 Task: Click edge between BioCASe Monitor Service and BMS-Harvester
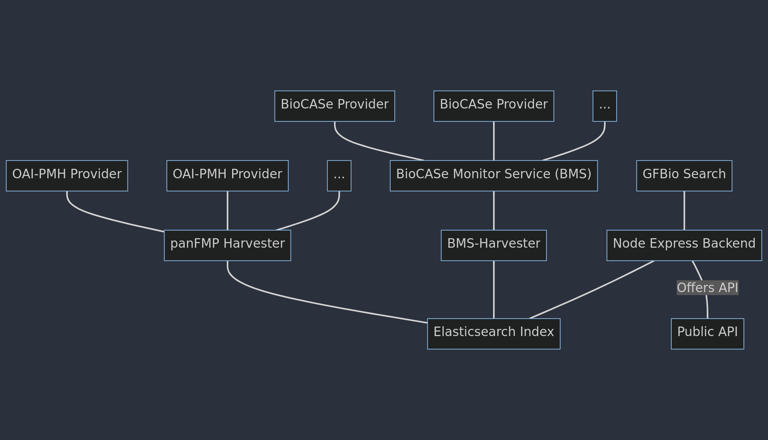(493, 211)
